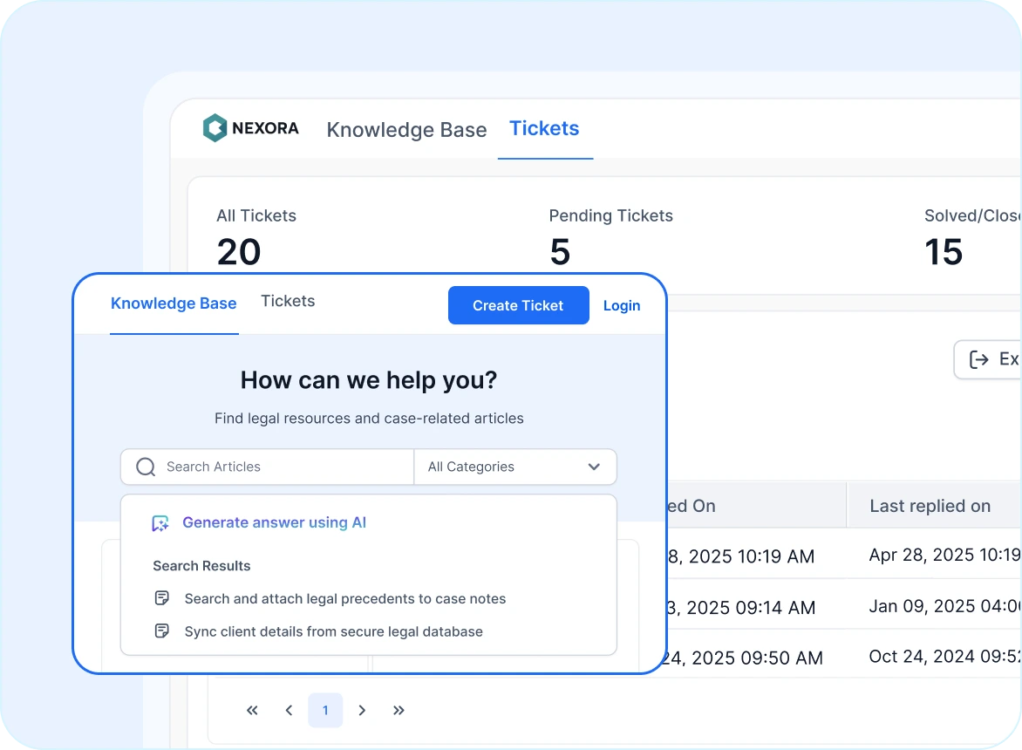Click the Nexora hexagon logo icon
This screenshot has height=750, width=1022.
tap(215, 127)
